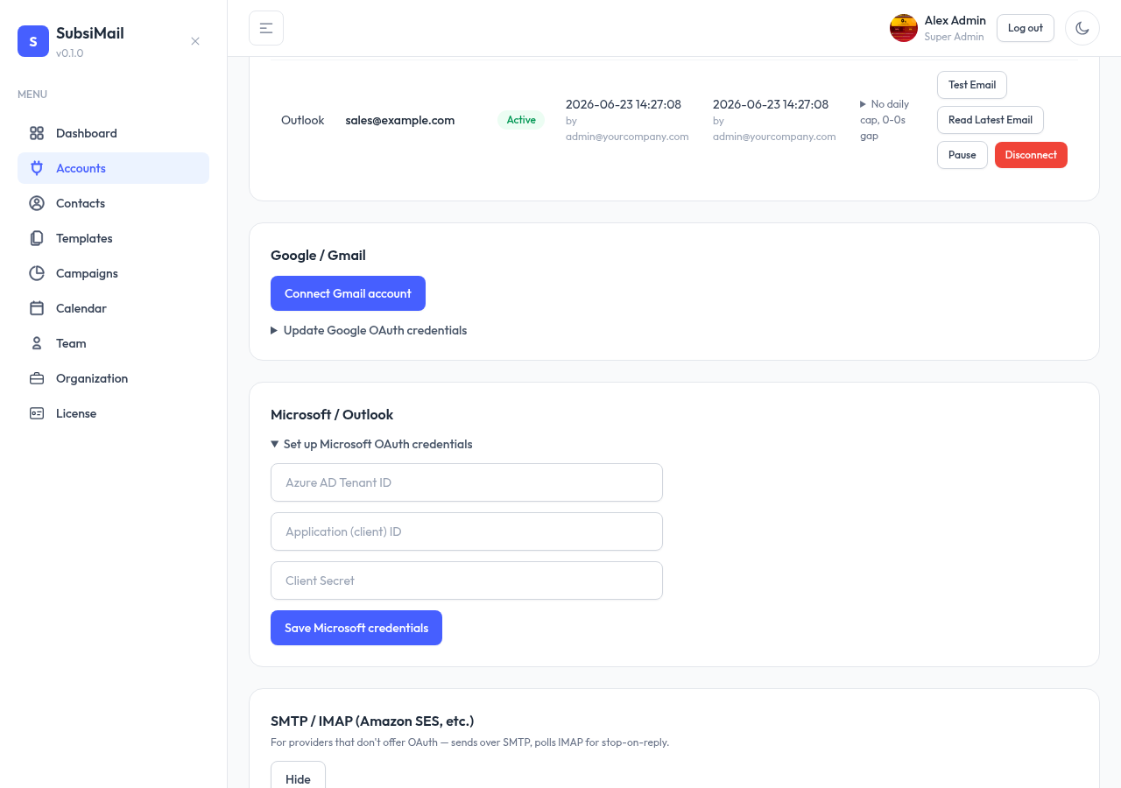This screenshot has height=788, width=1121.
Task: Click the Accounts plug icon
Action: click(37, 168)
